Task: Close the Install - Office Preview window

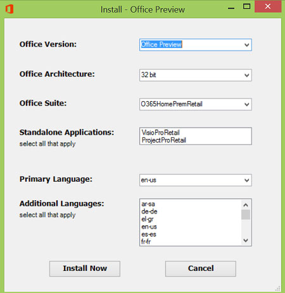Action: click(x=268, y=6)
